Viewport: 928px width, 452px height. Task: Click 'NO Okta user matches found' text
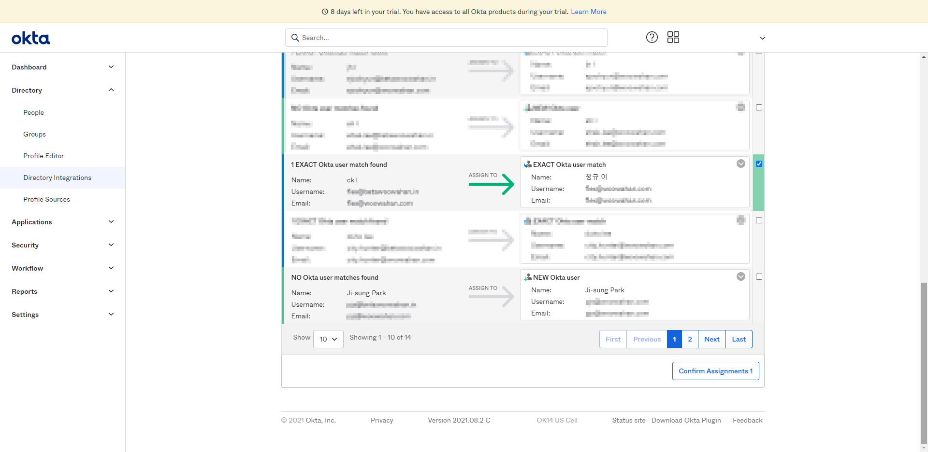[x=334, y=277]
